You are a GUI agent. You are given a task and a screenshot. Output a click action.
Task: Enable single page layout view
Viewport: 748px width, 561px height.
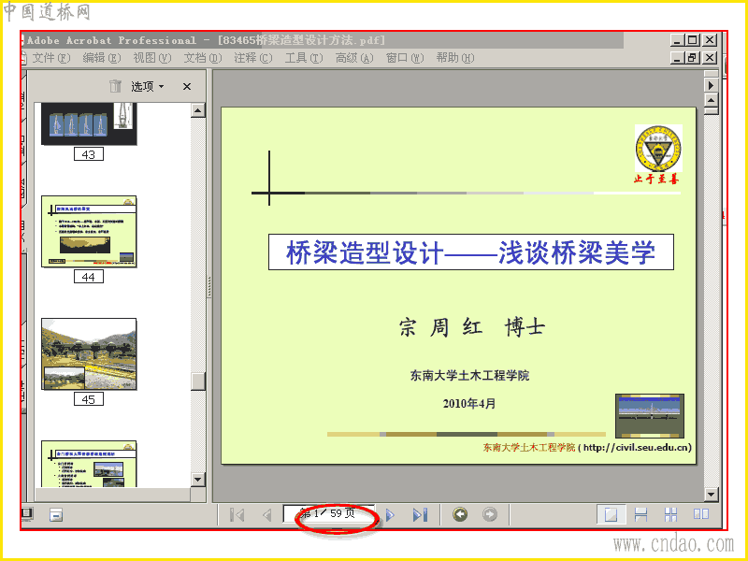tap(611, 514)
